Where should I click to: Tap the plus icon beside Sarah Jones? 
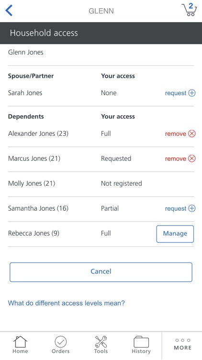[x=192, y=93]
